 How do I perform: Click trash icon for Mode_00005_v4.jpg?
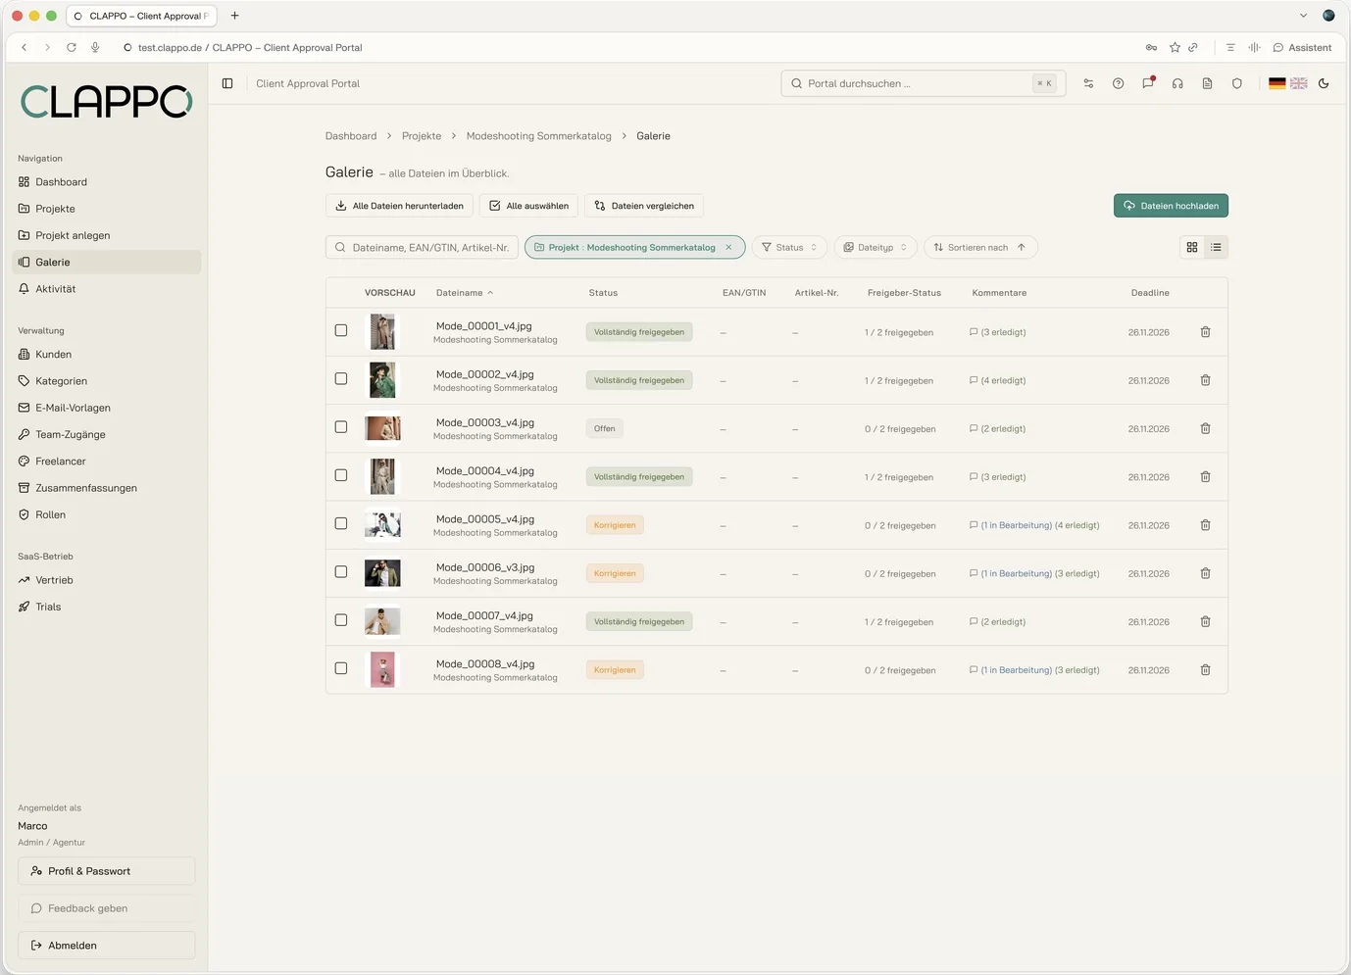point(1205,525)
